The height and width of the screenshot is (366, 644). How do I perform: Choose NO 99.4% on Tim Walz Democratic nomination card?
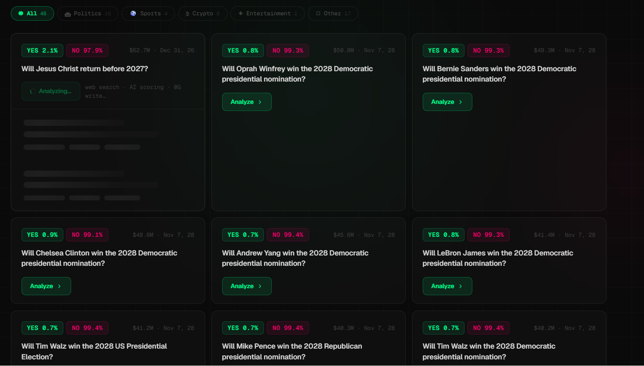(x=488, y=328)
